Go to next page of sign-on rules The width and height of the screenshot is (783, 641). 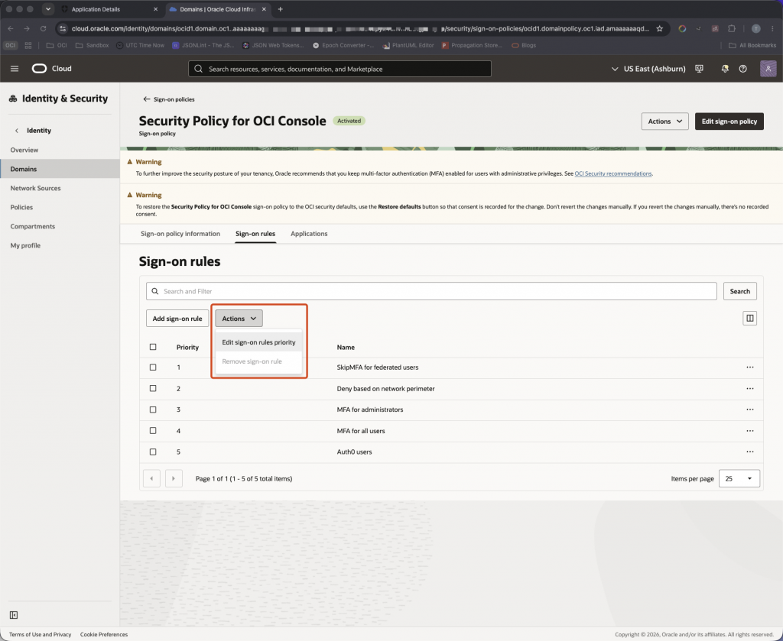click(x=174, y=478)
